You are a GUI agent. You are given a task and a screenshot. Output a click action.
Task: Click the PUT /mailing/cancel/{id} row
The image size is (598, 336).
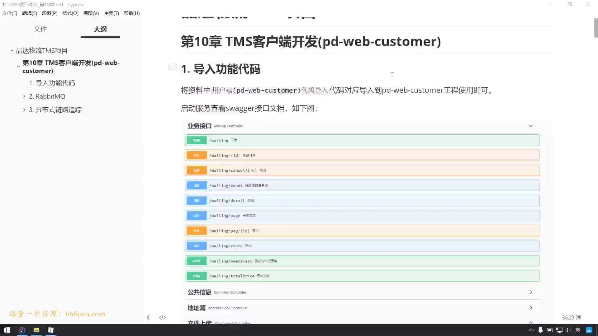pos(362,170)
